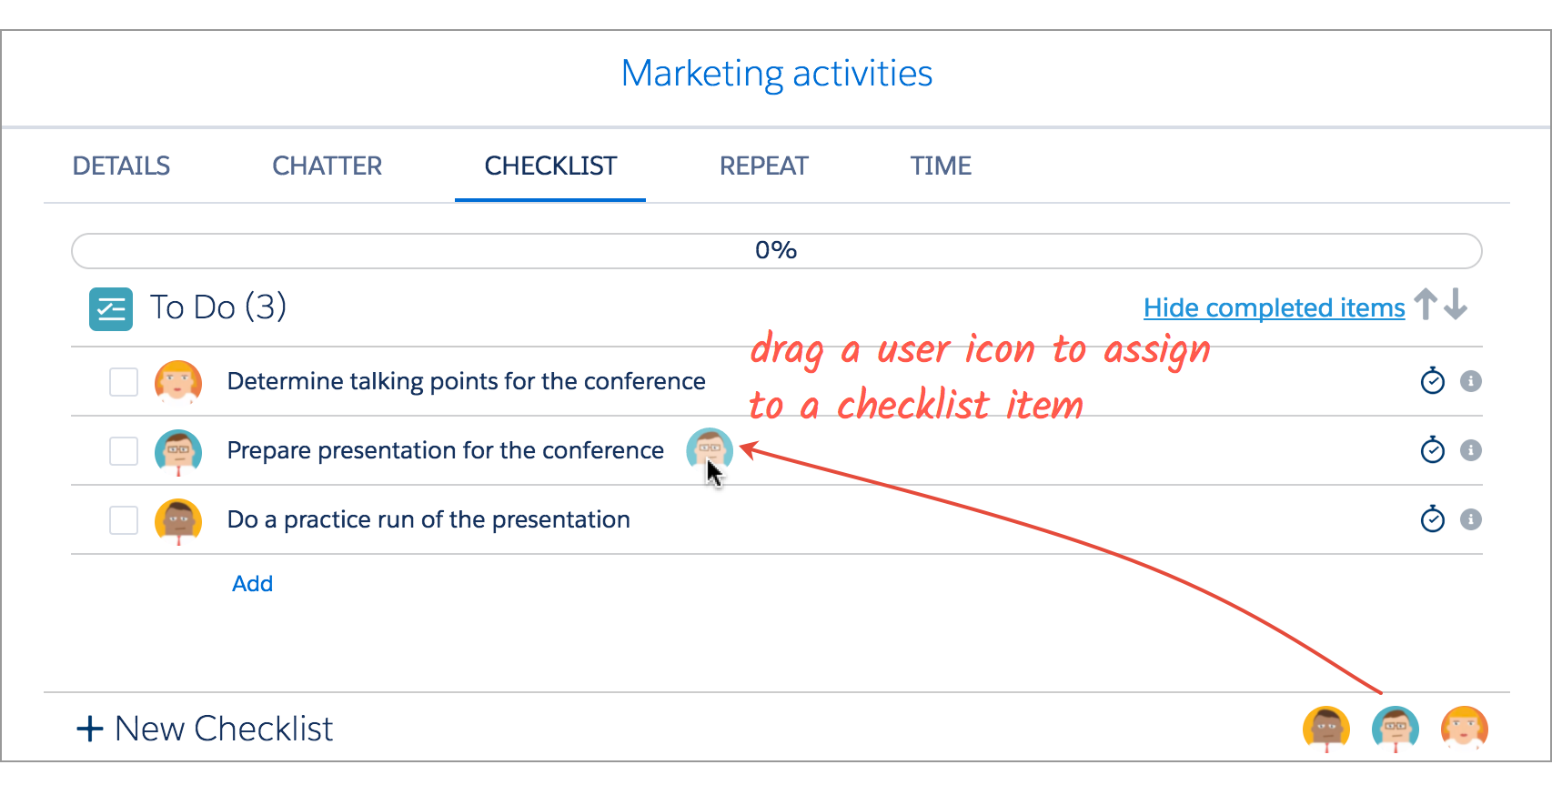Open the CHATTER tab
The height and width of the screenshot is (795, 1552).
coord(328,166)
